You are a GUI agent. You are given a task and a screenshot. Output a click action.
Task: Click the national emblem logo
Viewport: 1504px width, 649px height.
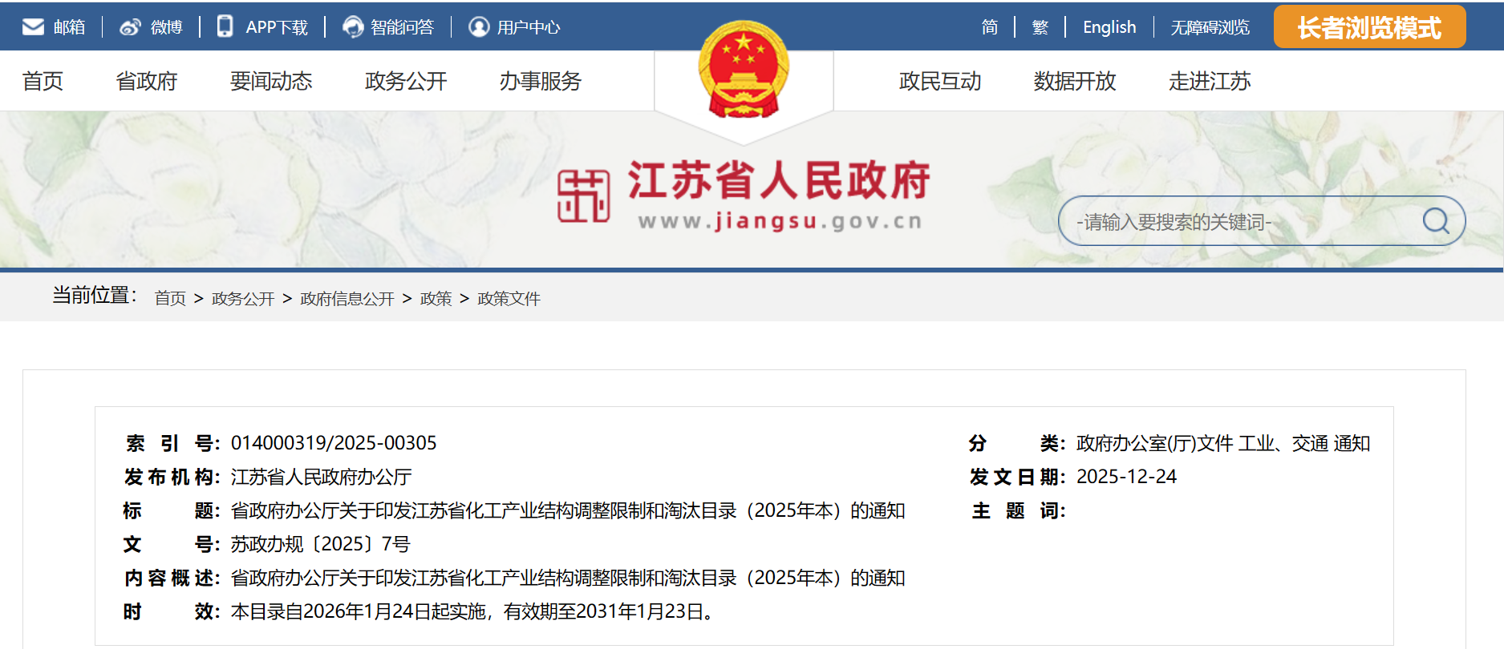point(744,71)
